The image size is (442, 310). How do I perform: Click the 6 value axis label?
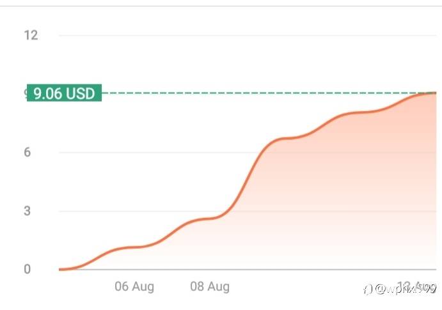[x=28, y=152]
